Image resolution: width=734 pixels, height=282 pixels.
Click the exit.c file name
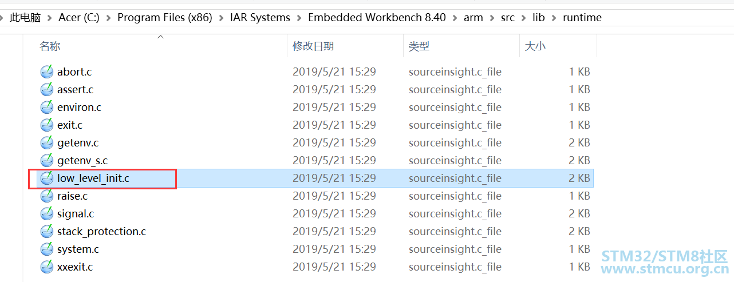click(70, 125)
